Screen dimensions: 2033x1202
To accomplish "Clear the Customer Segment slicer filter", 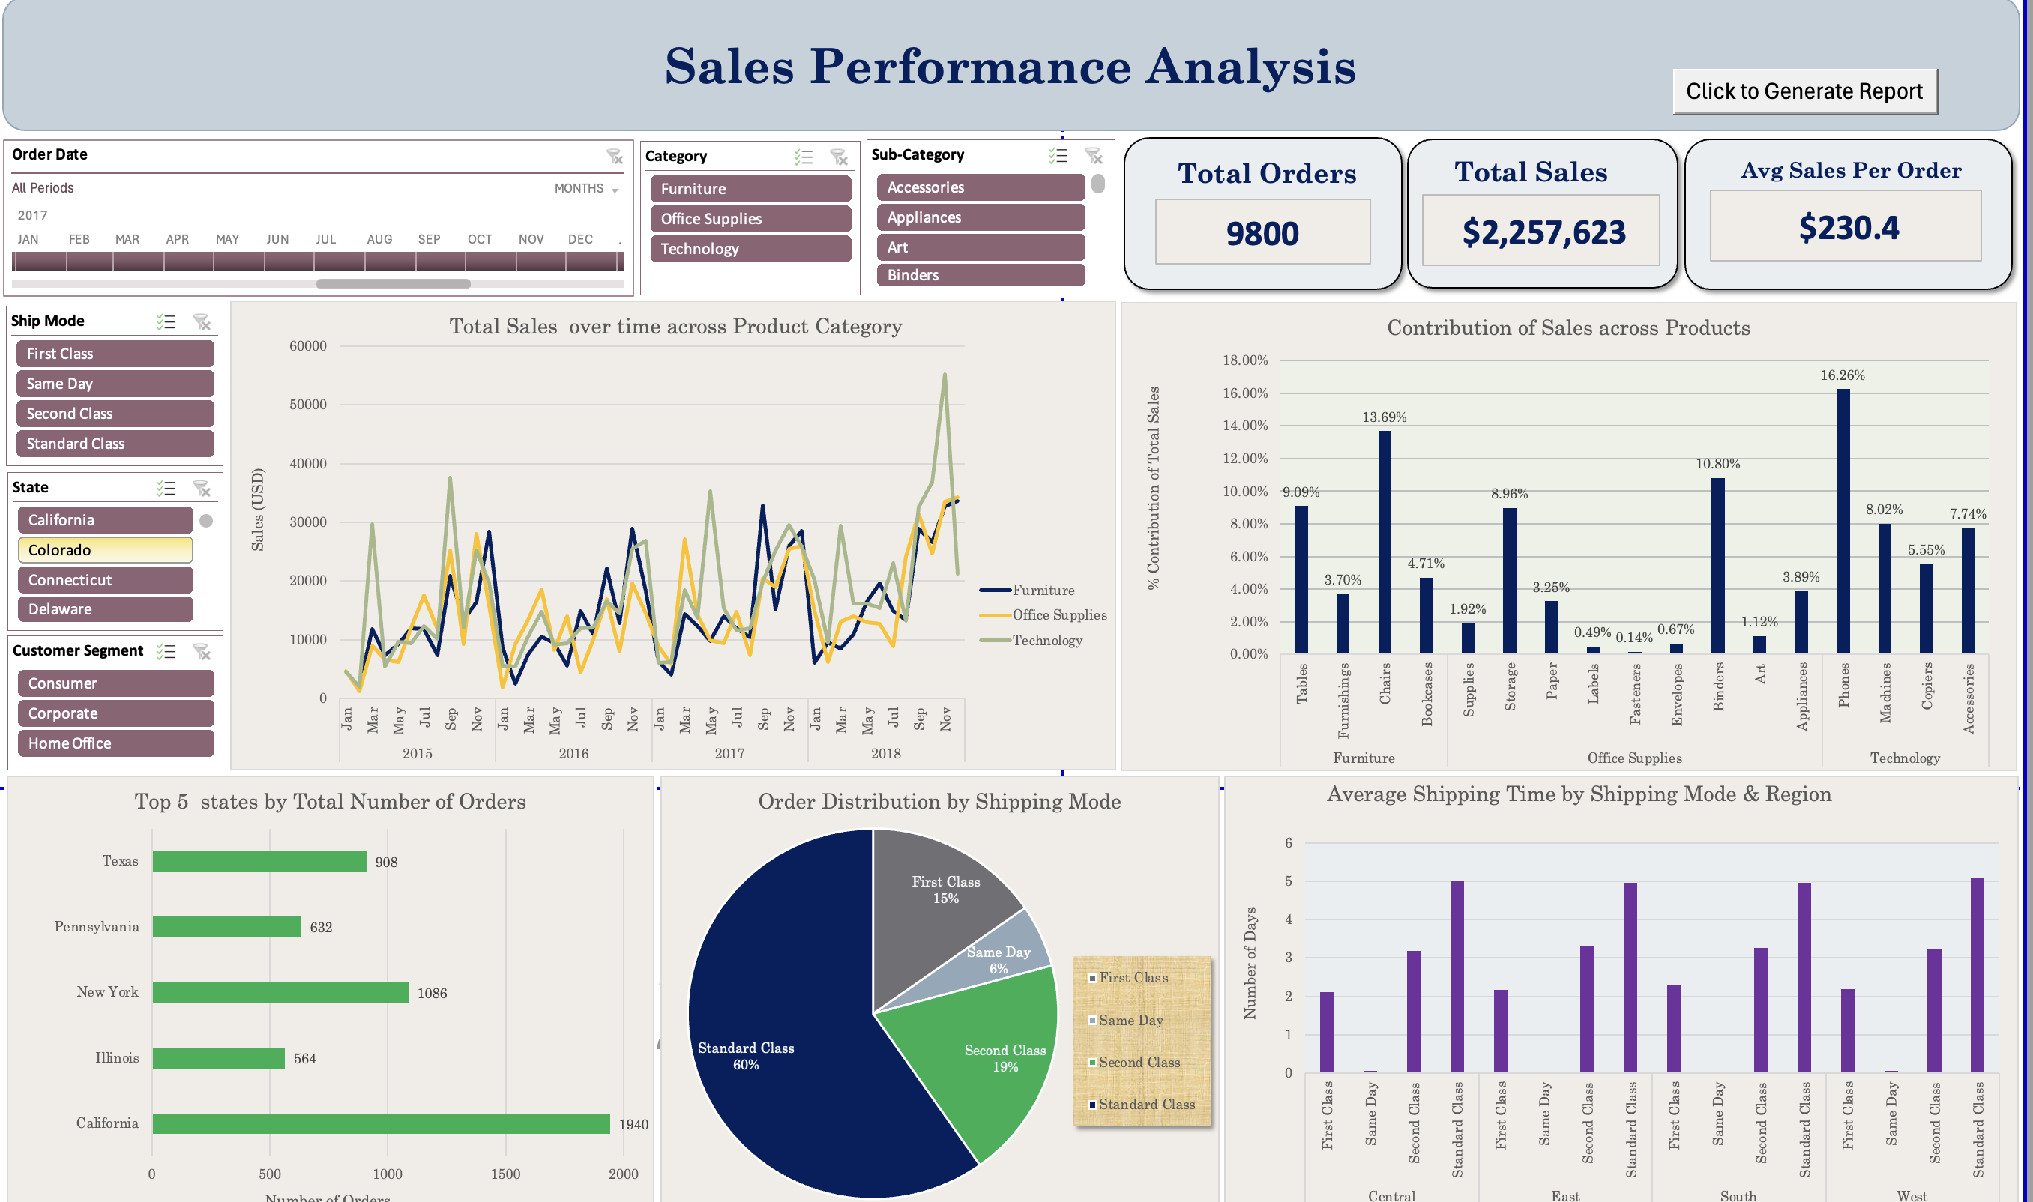I will [201, 652].
